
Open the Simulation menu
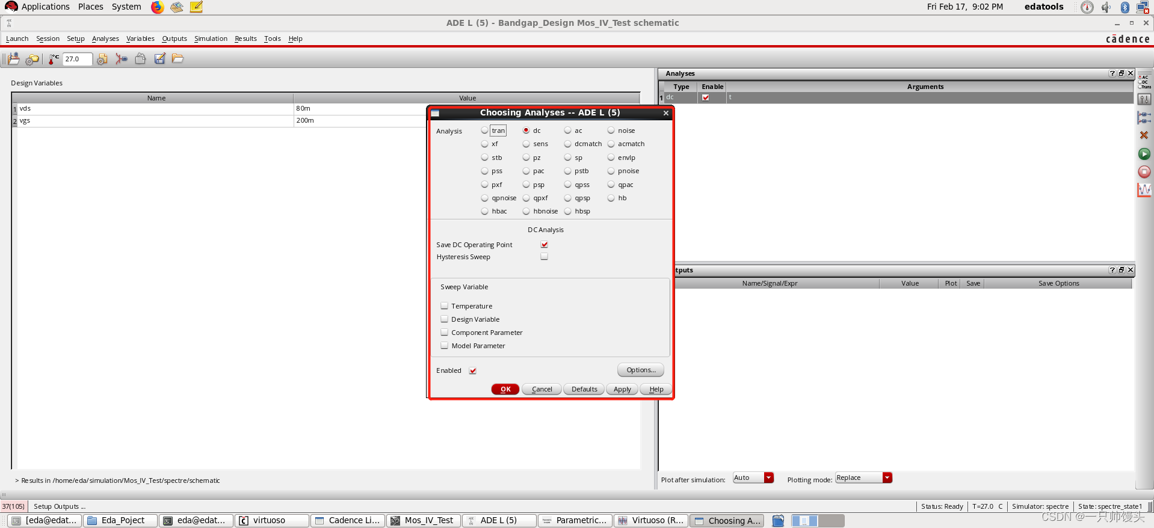point(211,38)
